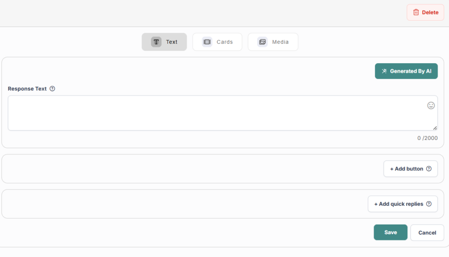Image resolution: width=449 pixels, height=257 pixels.
Task: Click inside the Response Text input area
Action: tap(215, 113)
